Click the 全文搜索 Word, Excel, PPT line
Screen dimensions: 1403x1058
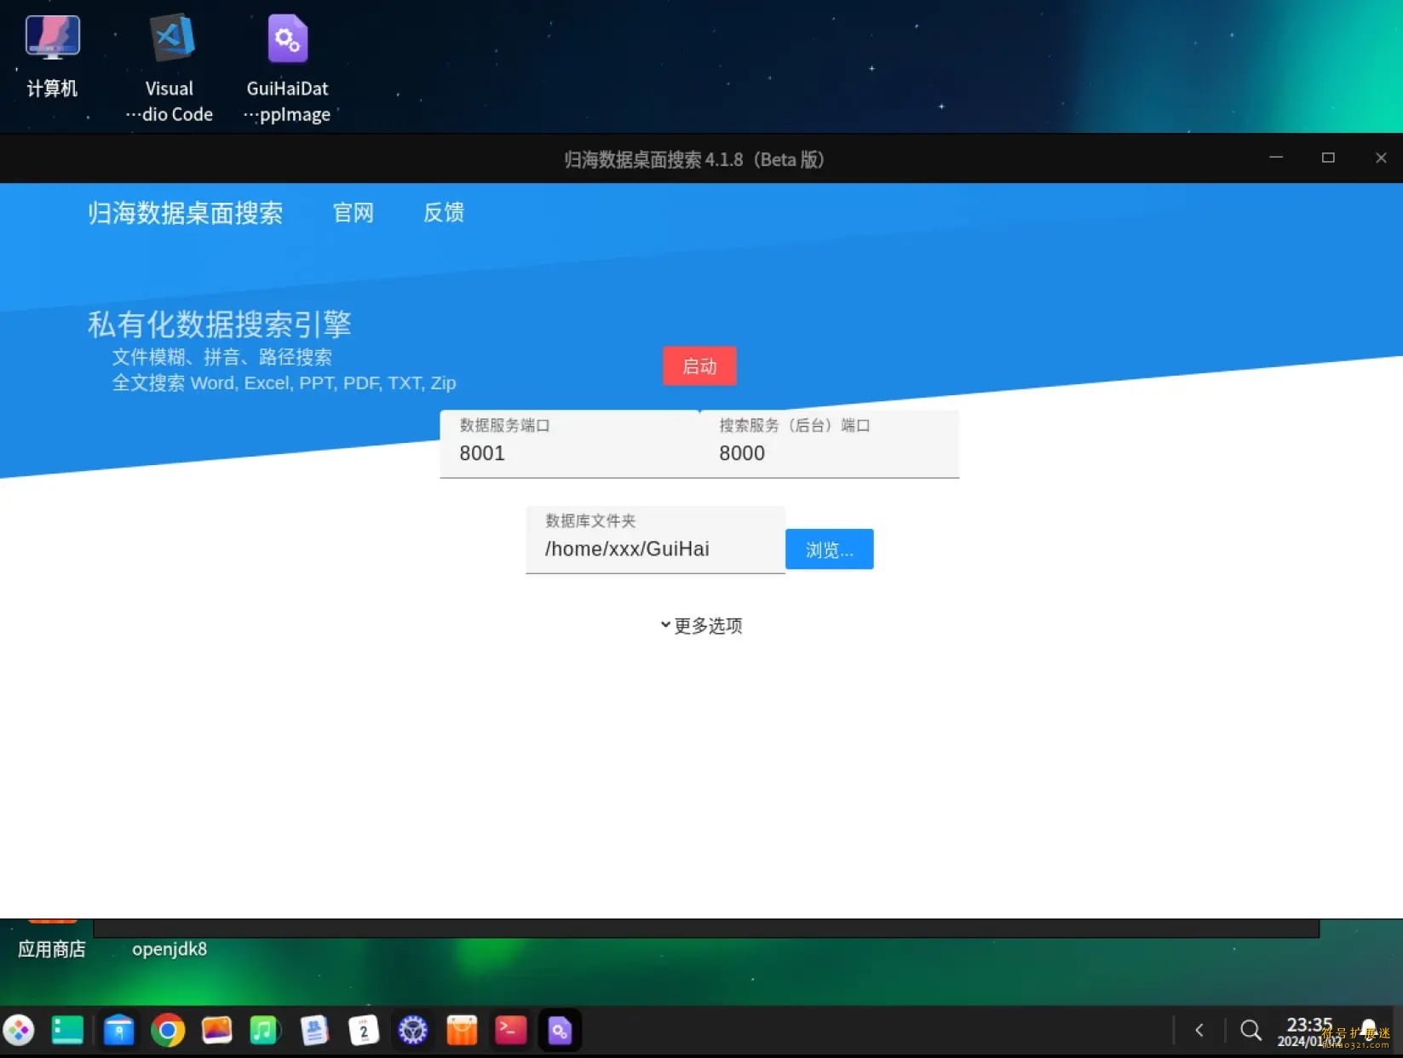click(285, 383)
